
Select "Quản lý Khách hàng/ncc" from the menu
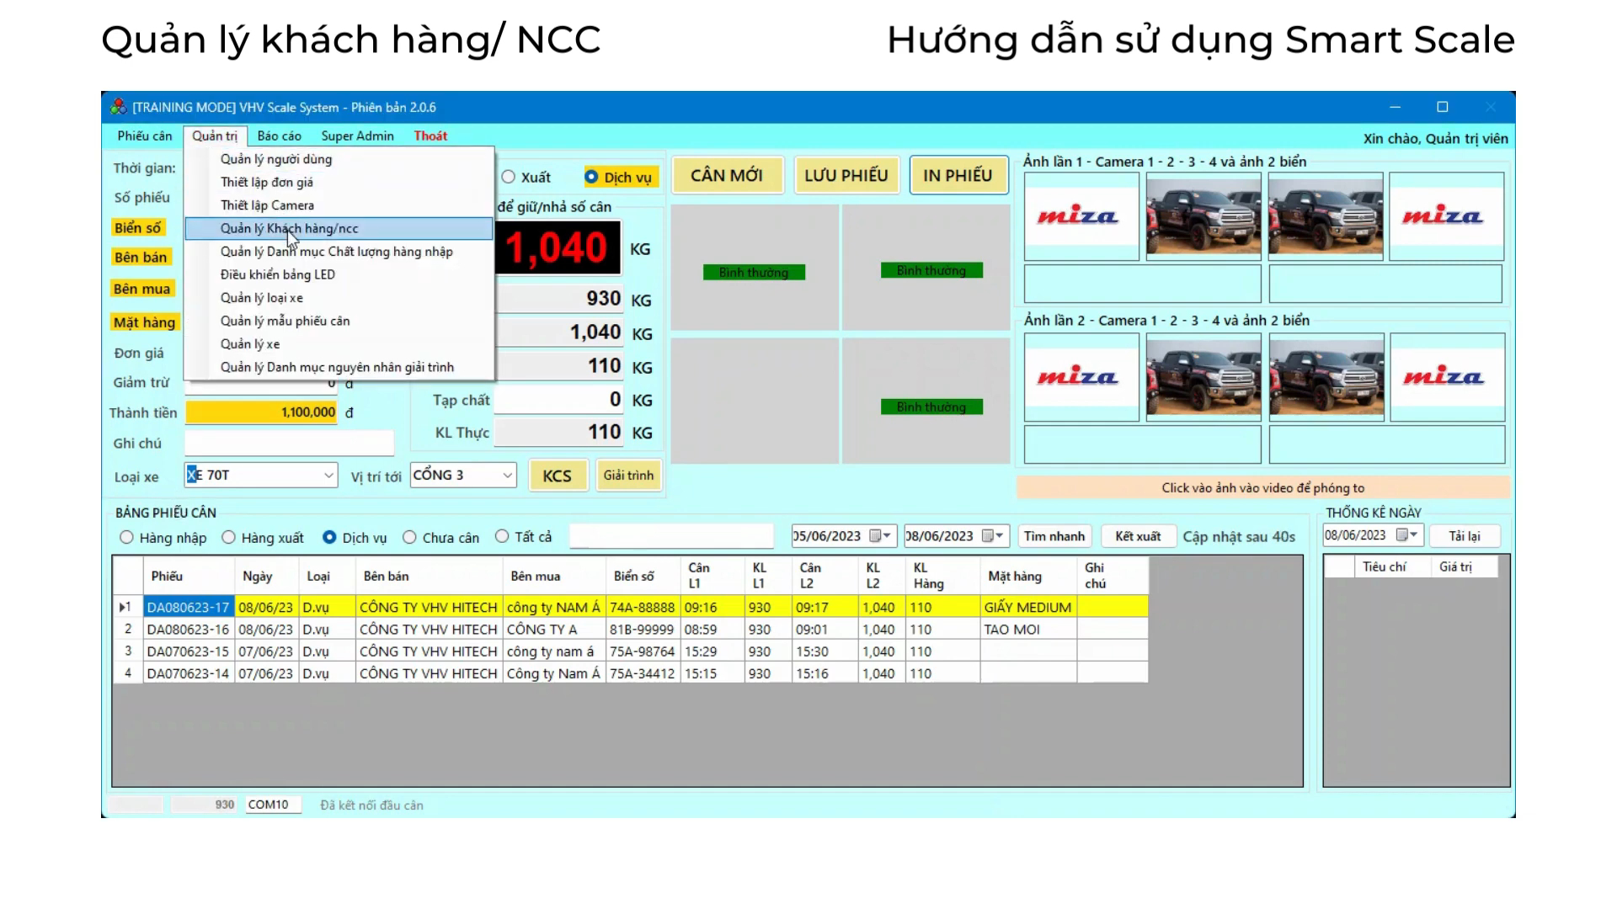point(289,228)
